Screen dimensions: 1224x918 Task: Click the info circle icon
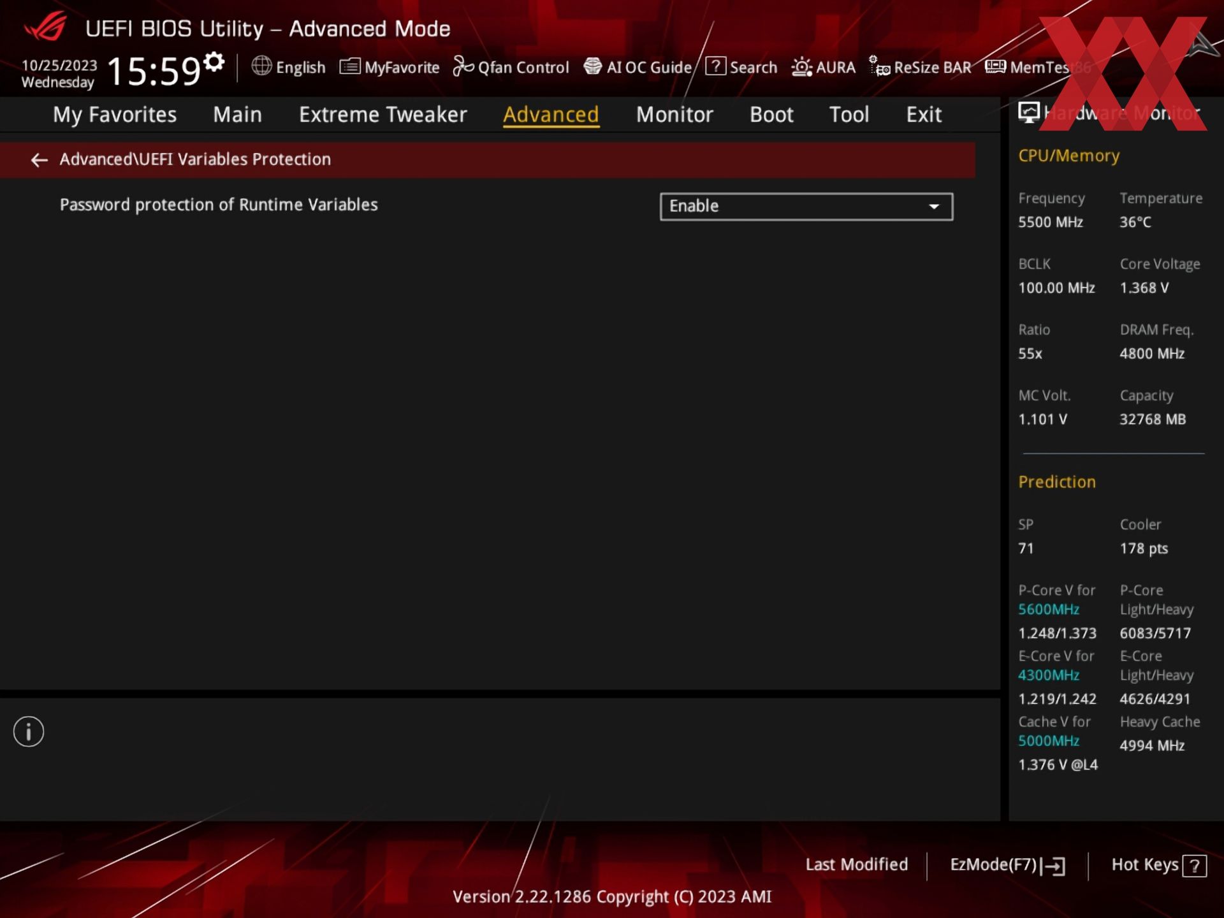point(29,731)
